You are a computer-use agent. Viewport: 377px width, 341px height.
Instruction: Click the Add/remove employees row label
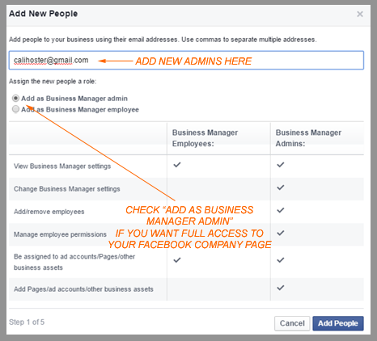(x=49, y=212)
